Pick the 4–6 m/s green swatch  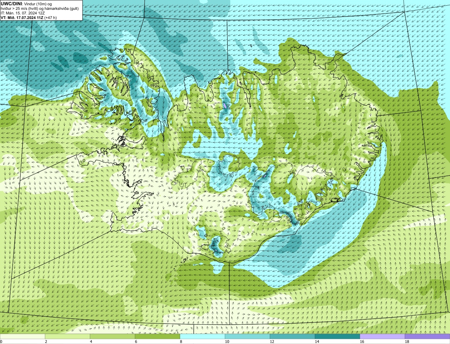112,336
